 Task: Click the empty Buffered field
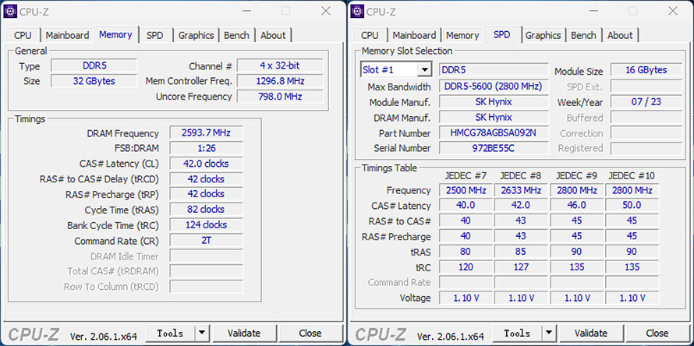tap(646, 118)
